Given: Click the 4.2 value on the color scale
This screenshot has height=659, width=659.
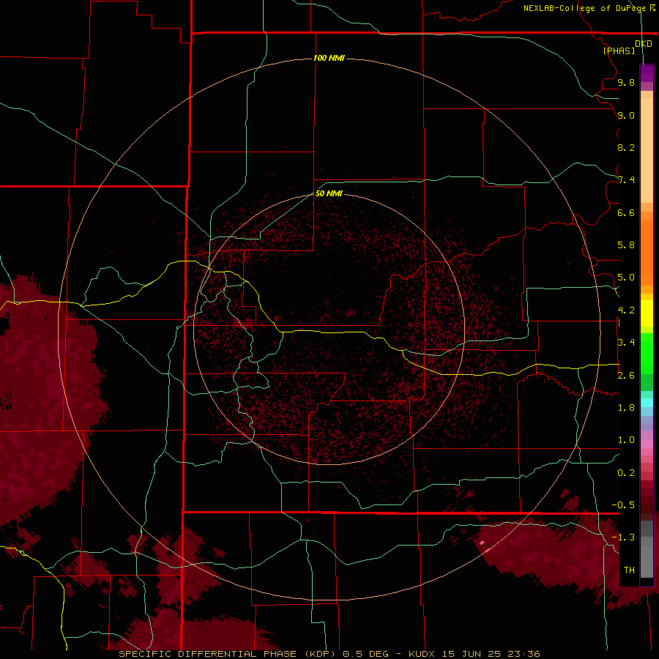Looking at the screenshot, I should coord(626,310).
